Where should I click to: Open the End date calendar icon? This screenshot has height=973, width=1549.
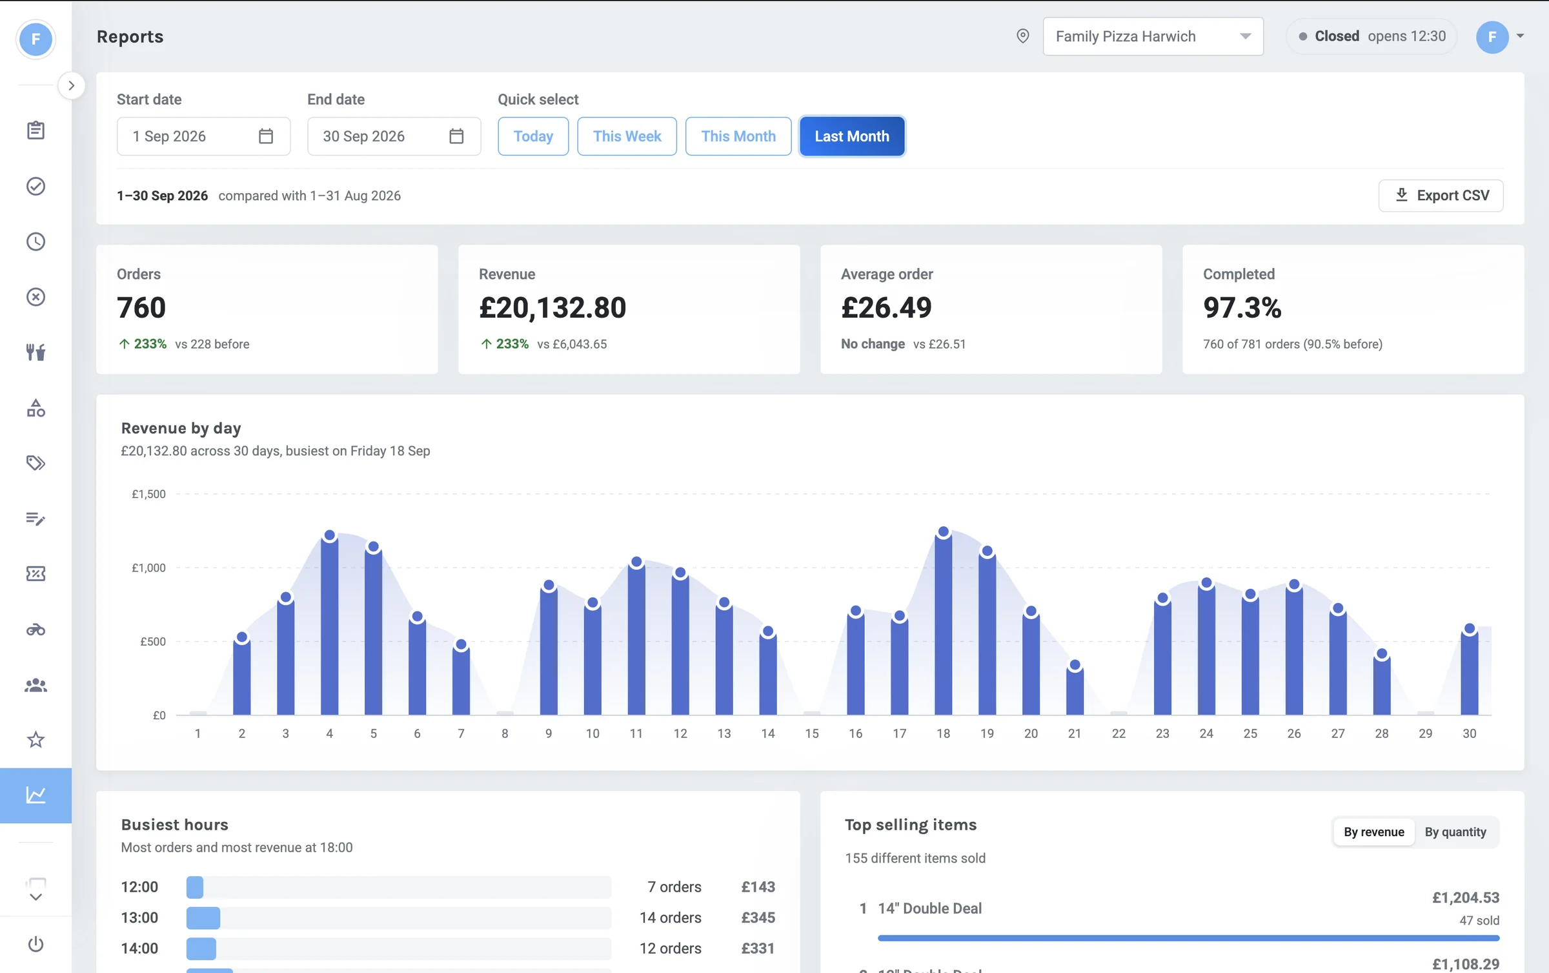click(456, 136)
